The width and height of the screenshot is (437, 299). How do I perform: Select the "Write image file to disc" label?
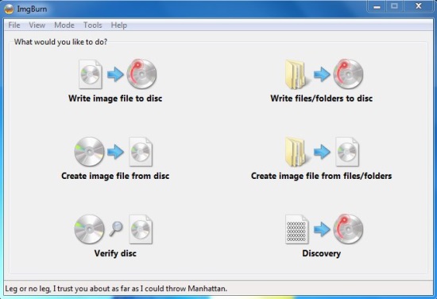pyautogui.click(x=115, y=99)
